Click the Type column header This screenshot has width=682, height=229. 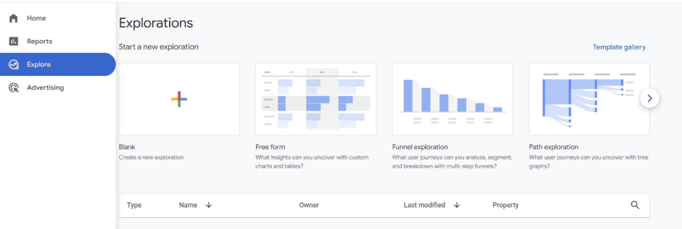pyautogui.click(x=134, y=205)
